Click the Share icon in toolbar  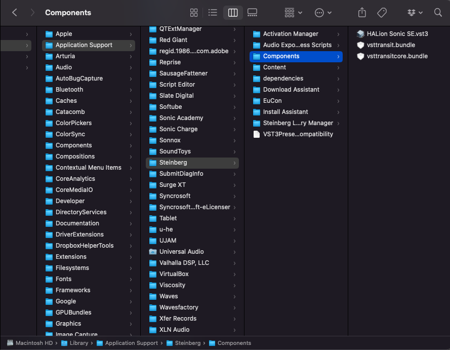click(362, 13)
